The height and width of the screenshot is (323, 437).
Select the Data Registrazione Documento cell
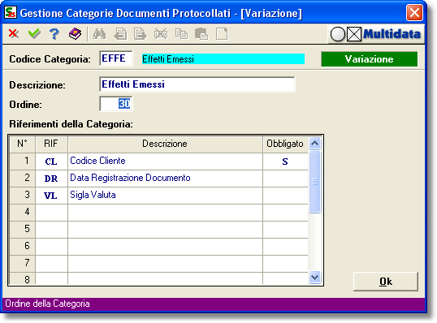pos(165,179)
